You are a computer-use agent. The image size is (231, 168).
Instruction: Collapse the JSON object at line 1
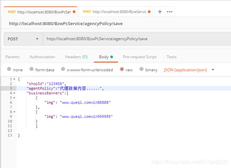click(14, 79)
